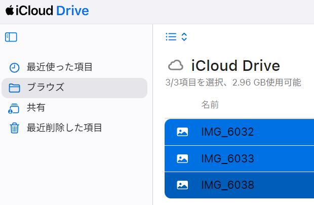Image resolution: width=314 pixels, height=205 pixels.
Task: Select the IMG_6032 file row
Action: pyautogui.click(x=240, y=132)
